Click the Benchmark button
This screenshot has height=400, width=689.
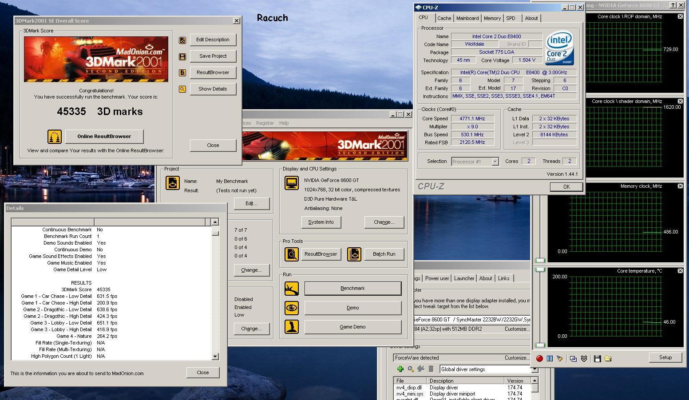[x=353, y=288]
